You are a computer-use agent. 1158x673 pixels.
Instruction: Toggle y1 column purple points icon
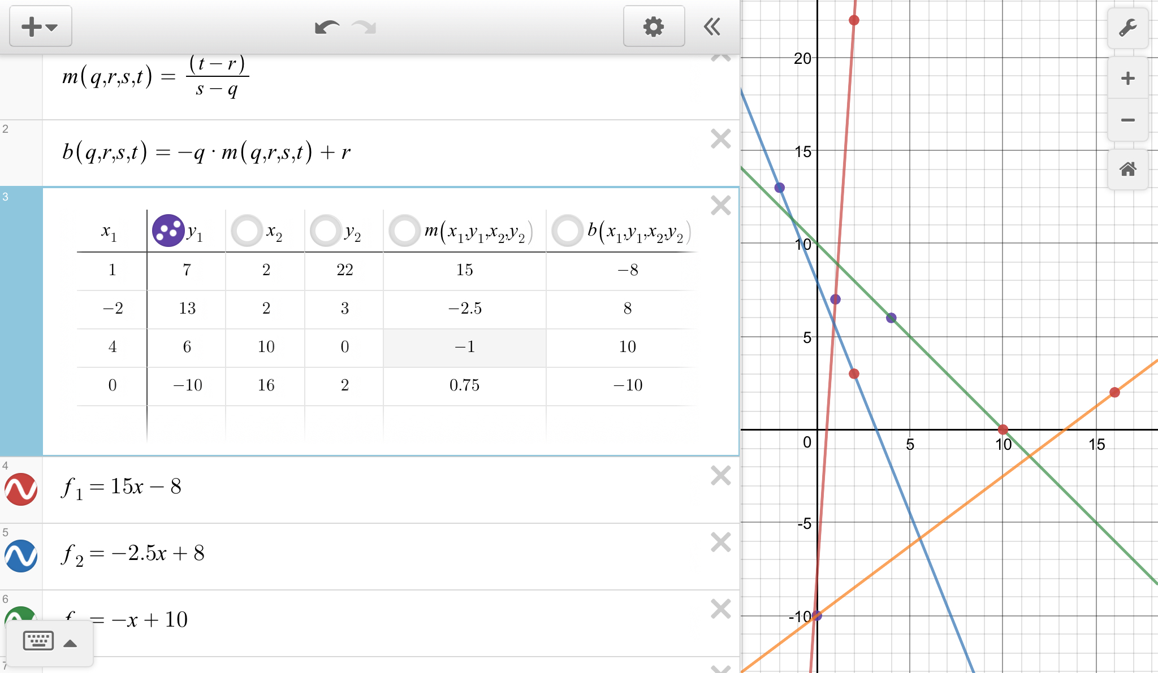168,231
